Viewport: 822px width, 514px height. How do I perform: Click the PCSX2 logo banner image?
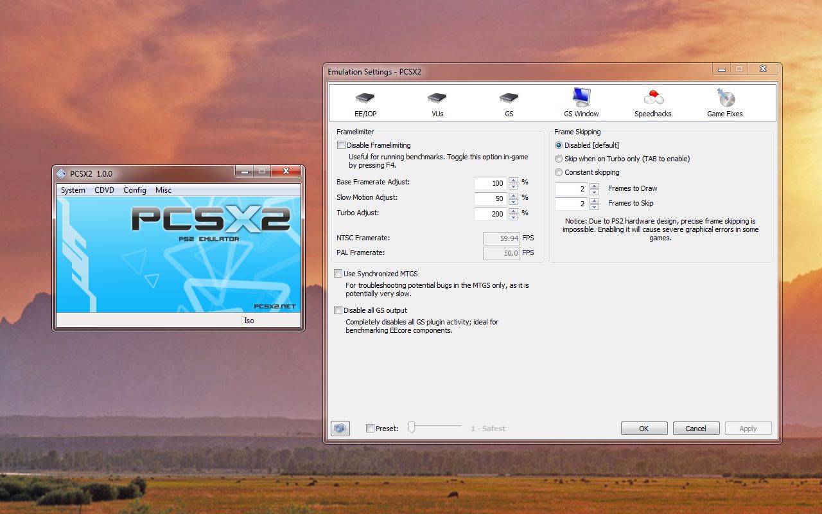coord(179,254)
